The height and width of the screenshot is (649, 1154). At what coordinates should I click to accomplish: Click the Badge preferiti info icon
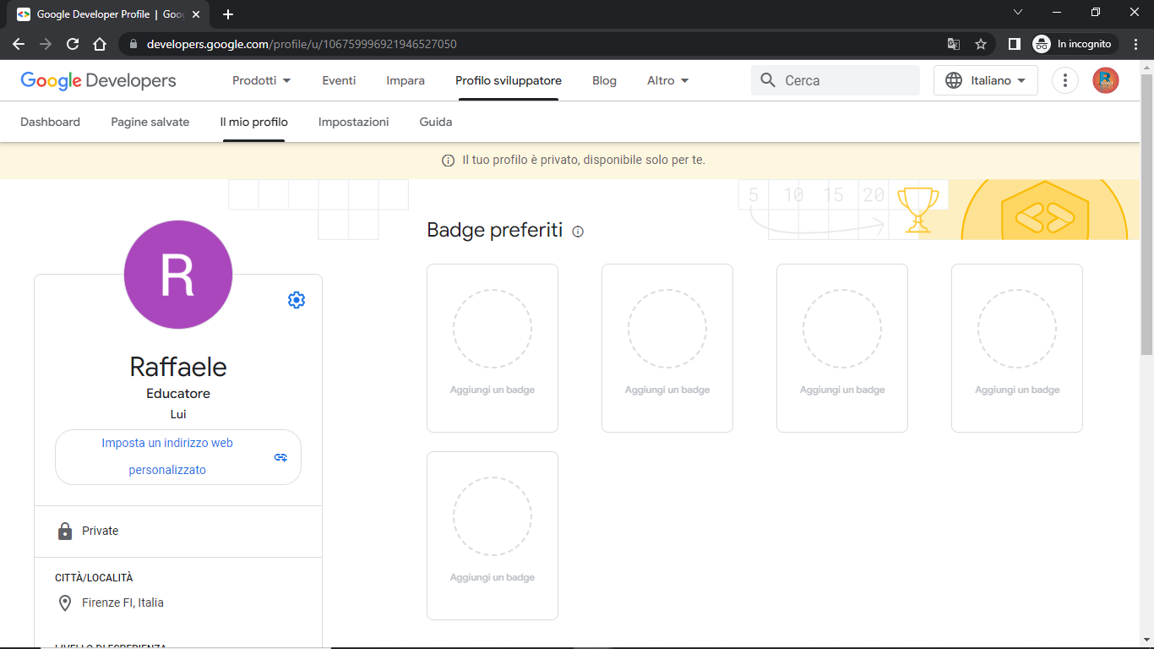[x=578, y=232]
